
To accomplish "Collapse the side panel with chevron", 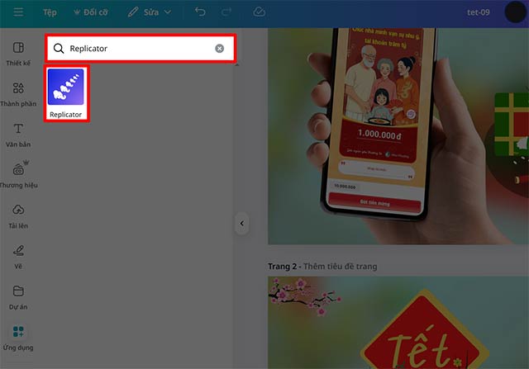I will [x=242, y=224].
